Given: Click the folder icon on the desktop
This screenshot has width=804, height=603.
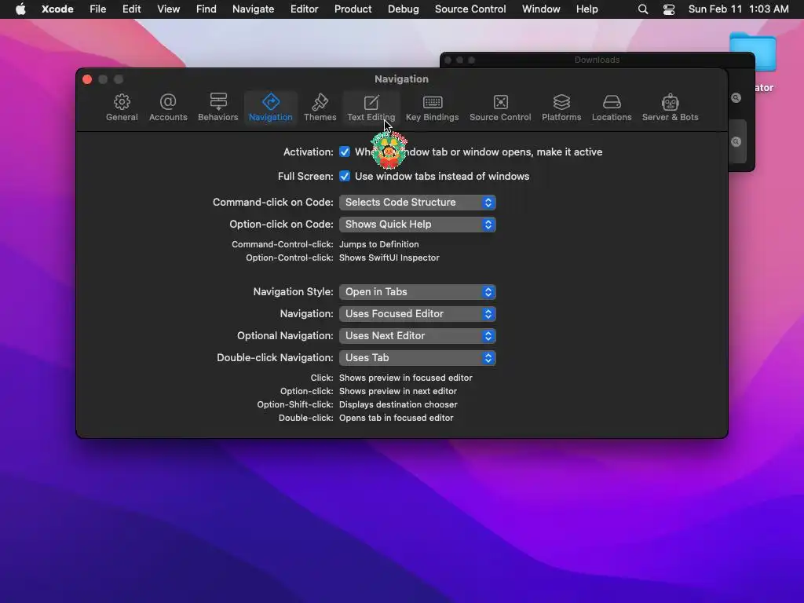Looking at the screenshot, I should [x=753, y=51].
